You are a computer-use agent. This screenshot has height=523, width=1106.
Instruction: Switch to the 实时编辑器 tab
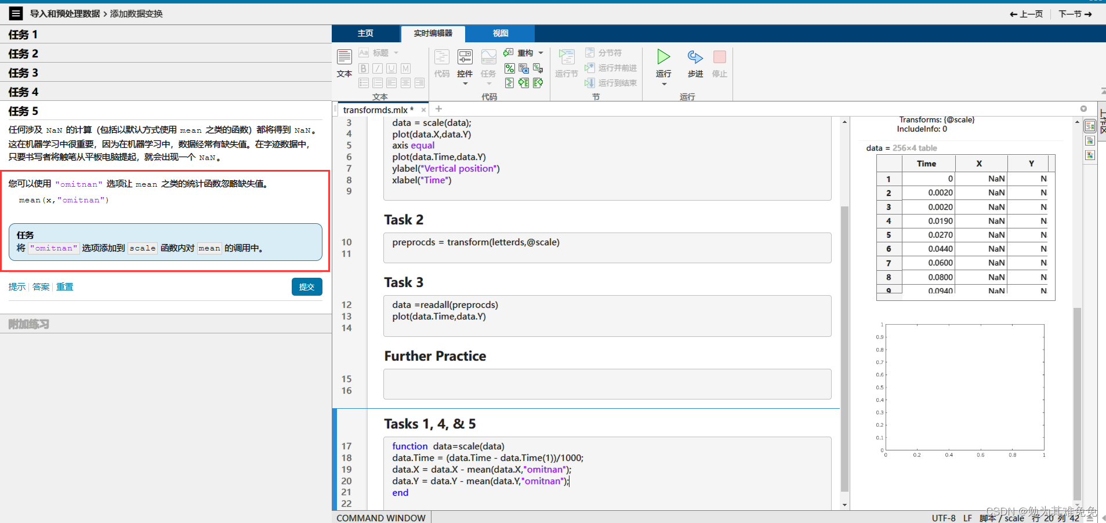tap(433, 33)
